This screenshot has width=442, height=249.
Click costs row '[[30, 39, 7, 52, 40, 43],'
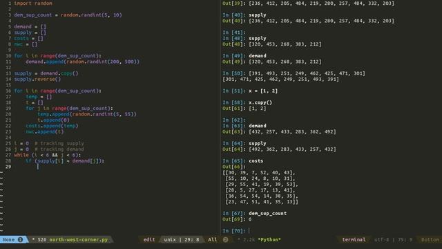tap(259, 173)
